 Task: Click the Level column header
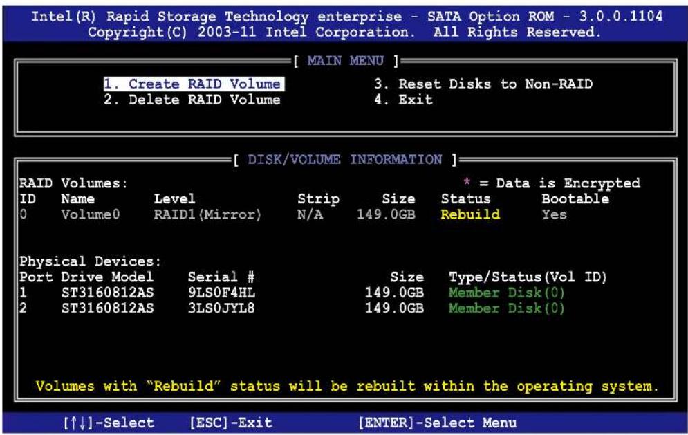point(174,199)
